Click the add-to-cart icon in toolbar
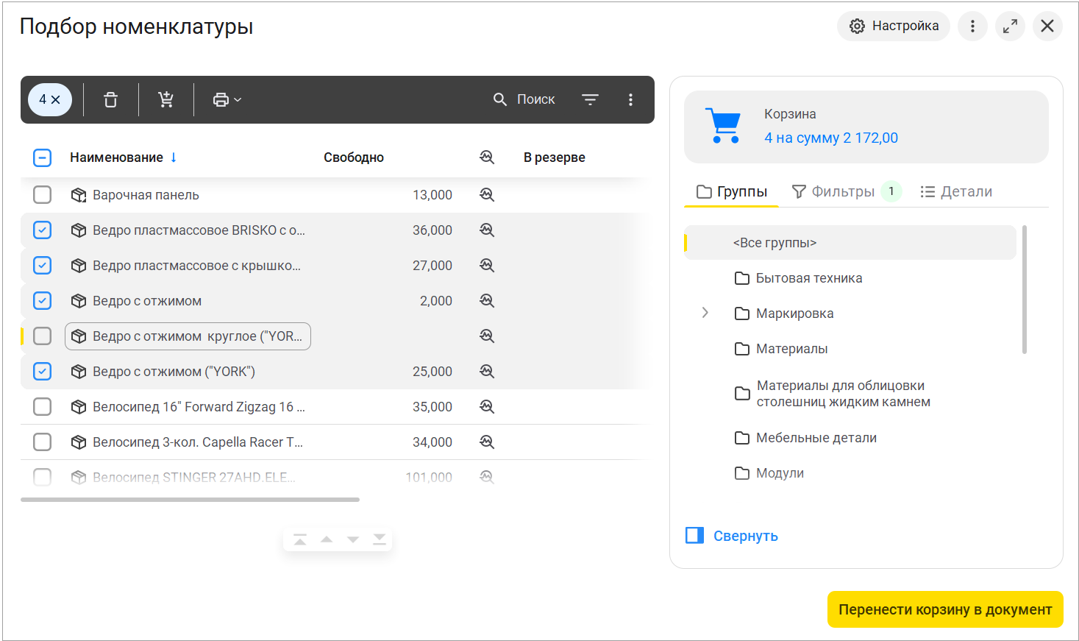This screenshot has height=641, width=1079. (x=166, y=99)
